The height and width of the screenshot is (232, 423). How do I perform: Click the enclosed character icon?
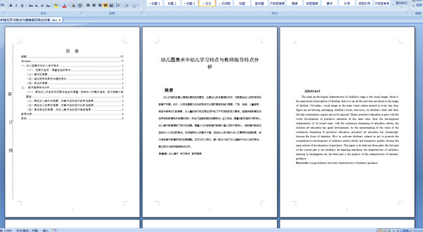(x=80, y=6)
